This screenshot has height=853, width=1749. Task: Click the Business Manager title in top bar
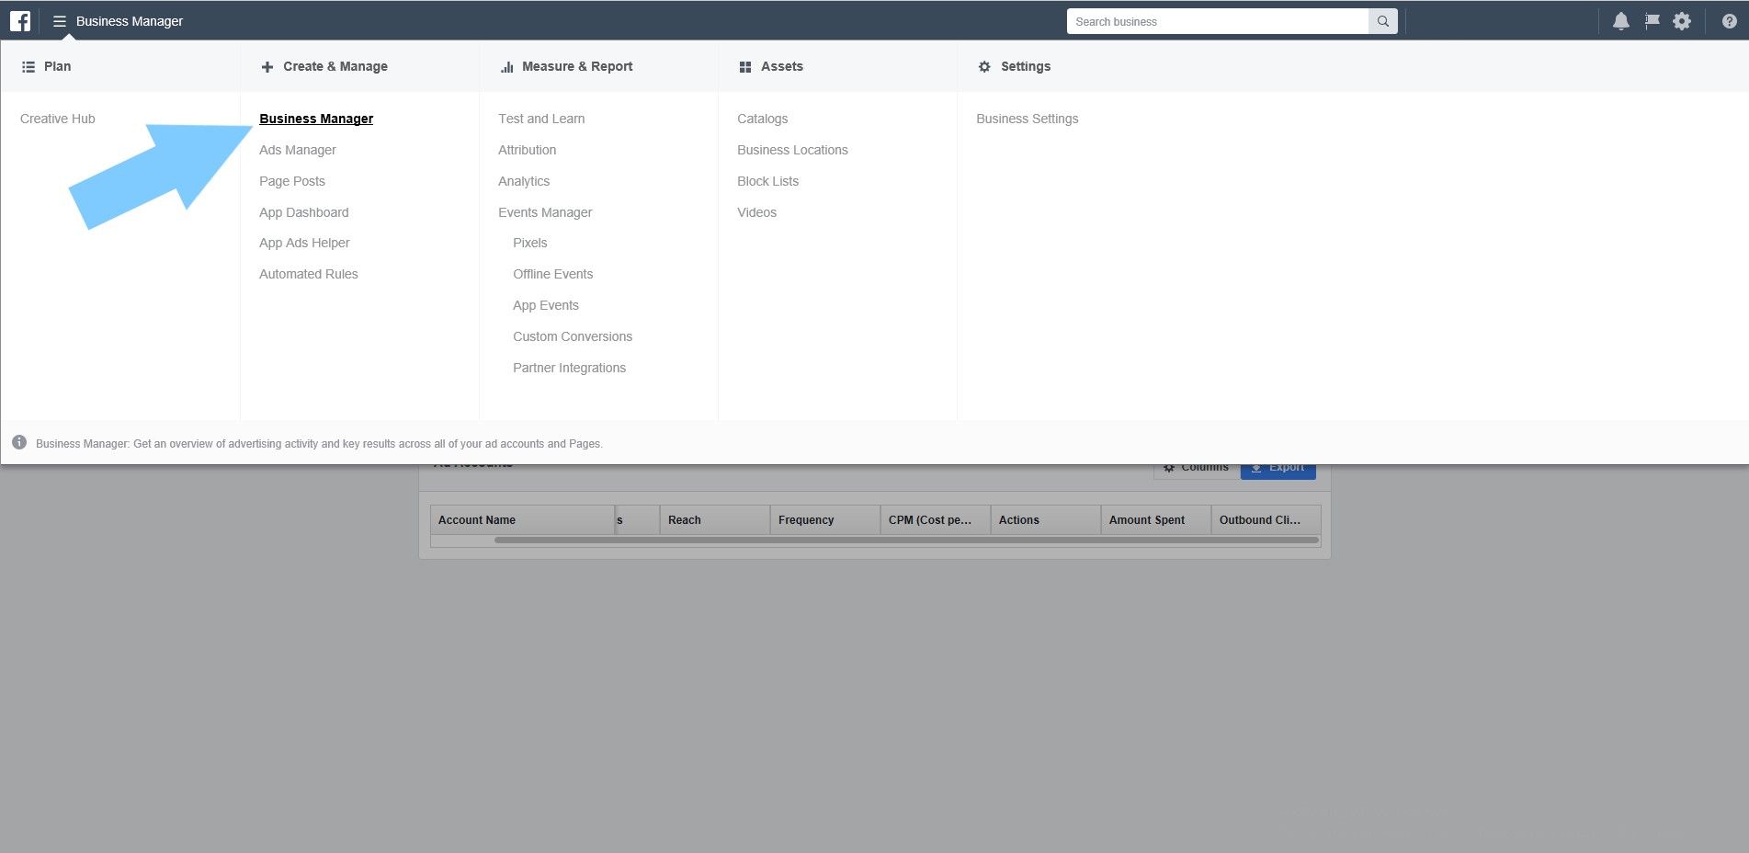[130, 21]
